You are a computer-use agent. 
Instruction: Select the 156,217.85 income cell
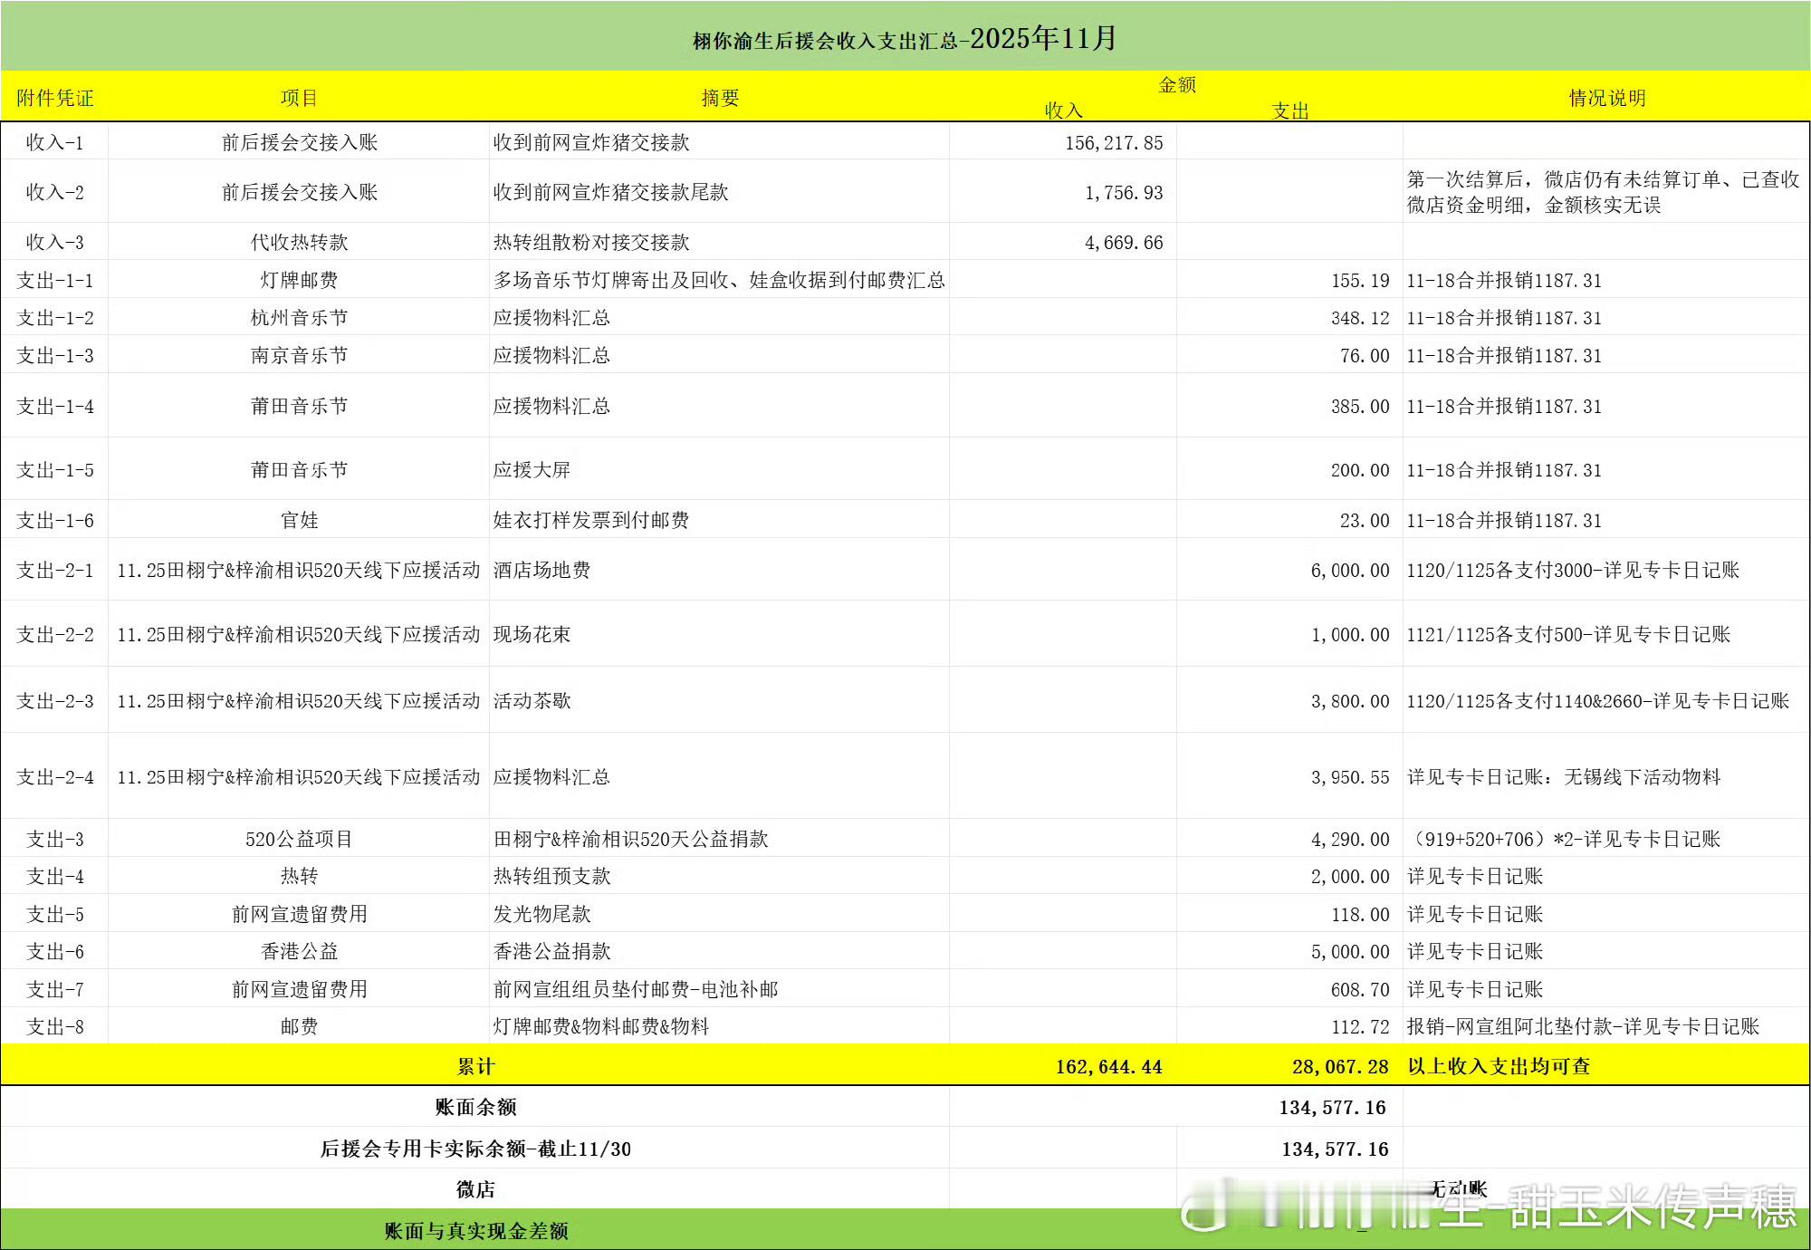(x=1113, y=143)
